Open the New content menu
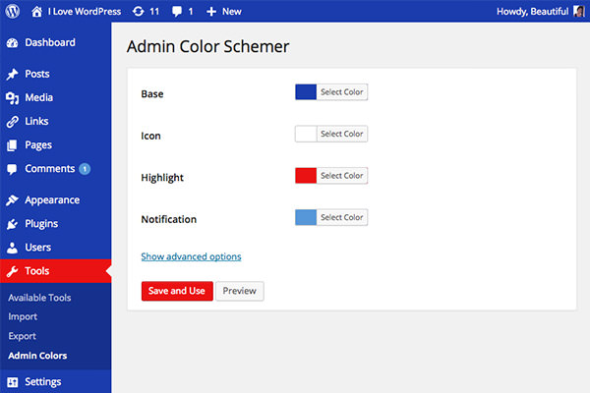The width and height of the screenshot is (590, 393). 231,12
